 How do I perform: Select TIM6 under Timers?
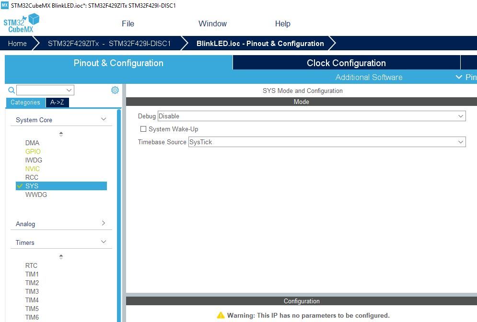[32, 317]
